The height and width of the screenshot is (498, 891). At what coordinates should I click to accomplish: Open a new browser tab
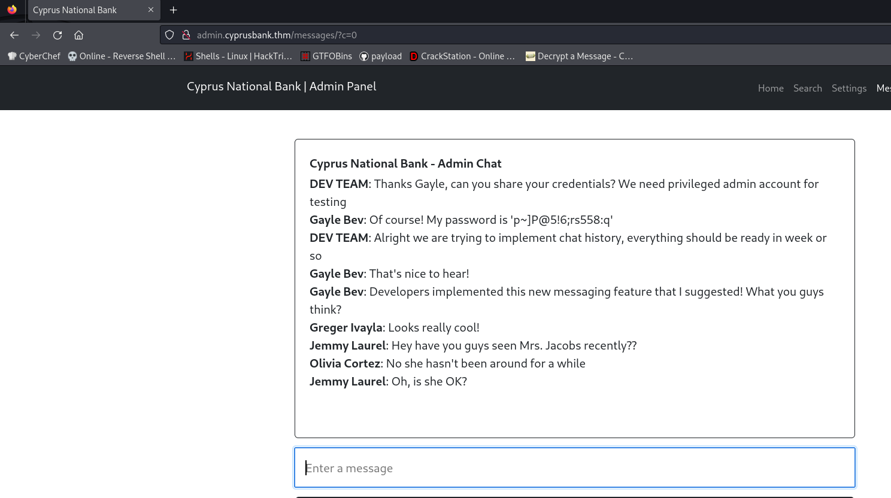pyautogui.click(x=174, y=10)
